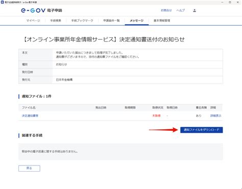Open the 決定通知書等 file link
Screen dimensions: 242x189
pos(30,116)
